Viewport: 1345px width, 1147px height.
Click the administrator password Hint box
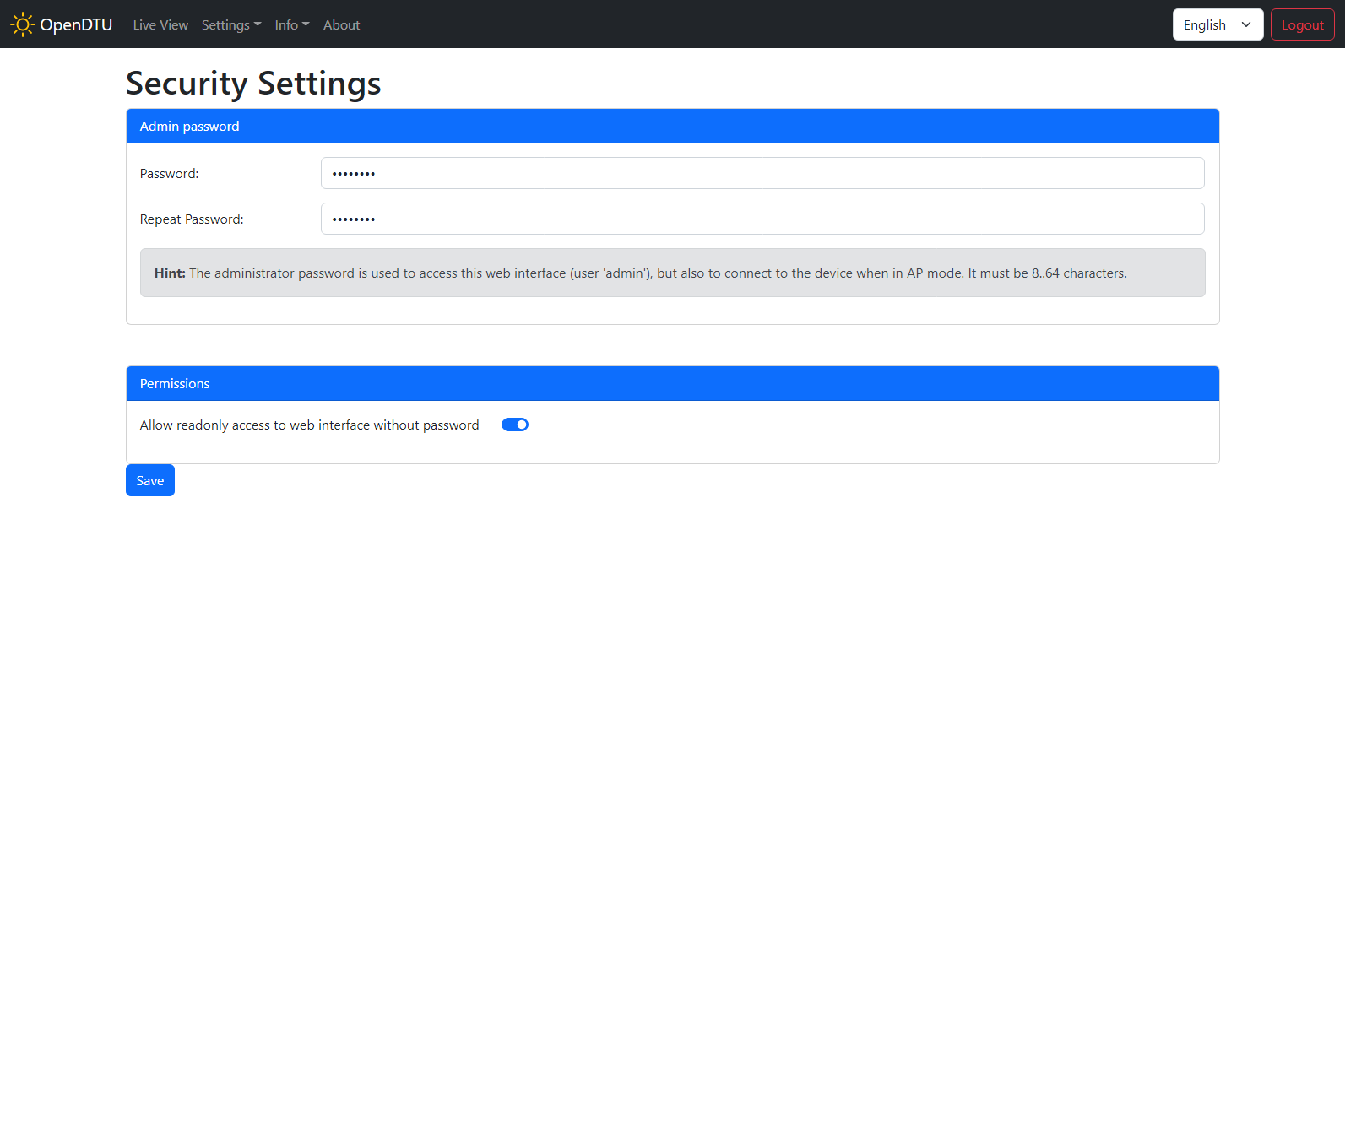672,273
